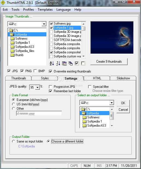Check the SOFTPEDIA barcode file checkbox
The height and width of the screenshot is (169, 141).
click(x=51, y=40)
